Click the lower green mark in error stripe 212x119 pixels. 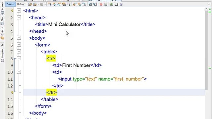pyautogui.click(x=210, y=68)
